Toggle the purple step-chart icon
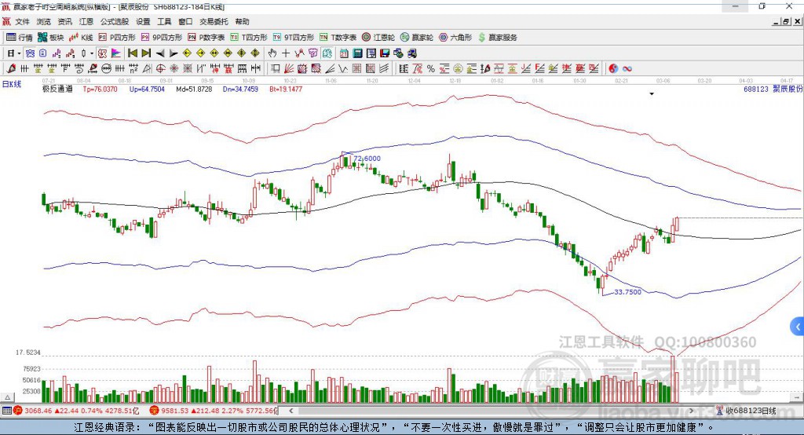804x435 pixels. (57, 53)
